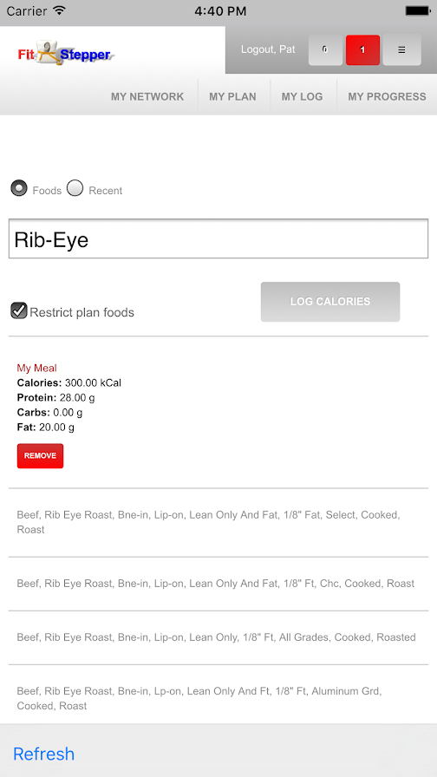The height and width of the screenshot is (777, 437).
Task: Open the MY NETWORK tab
Action: (x=147, y=96)
